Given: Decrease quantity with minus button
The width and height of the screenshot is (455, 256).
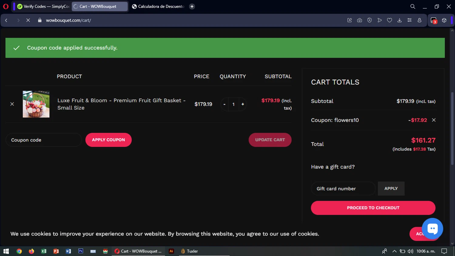Looking at the screenshot, I should tap(224, 104).
